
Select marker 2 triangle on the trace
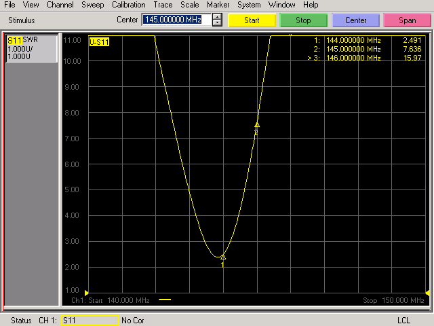[257, 125]
